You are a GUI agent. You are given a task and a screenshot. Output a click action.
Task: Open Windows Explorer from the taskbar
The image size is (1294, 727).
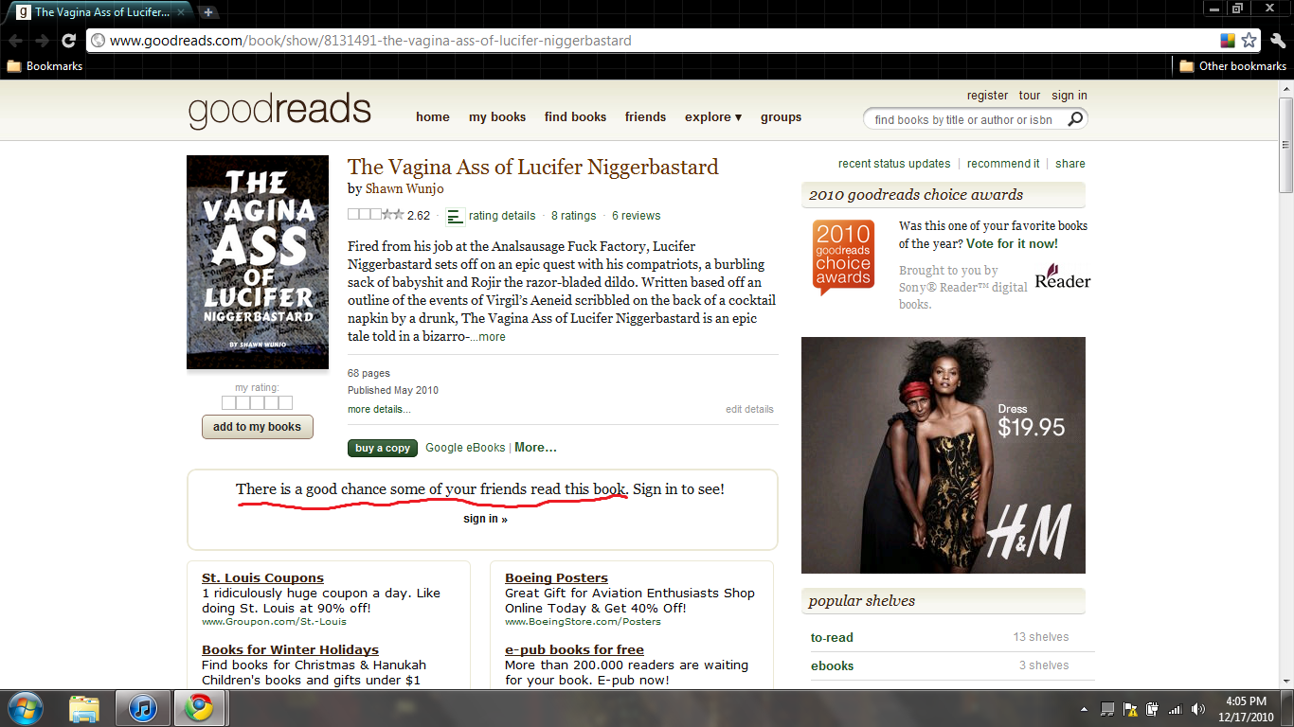pyautogui.click(x=84, y=708)
